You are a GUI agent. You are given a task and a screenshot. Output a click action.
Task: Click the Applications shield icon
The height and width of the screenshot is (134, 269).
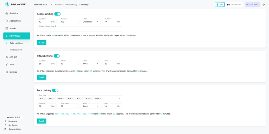click(7, 21)
